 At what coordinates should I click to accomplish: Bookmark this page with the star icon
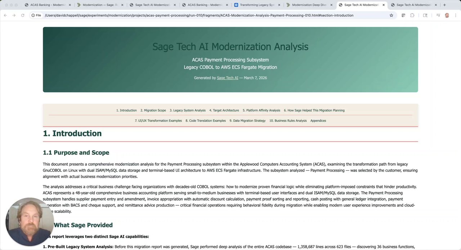(391, 16)
